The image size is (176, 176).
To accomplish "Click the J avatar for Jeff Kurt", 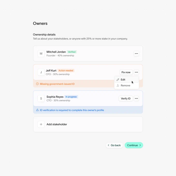I will point(41,72).
